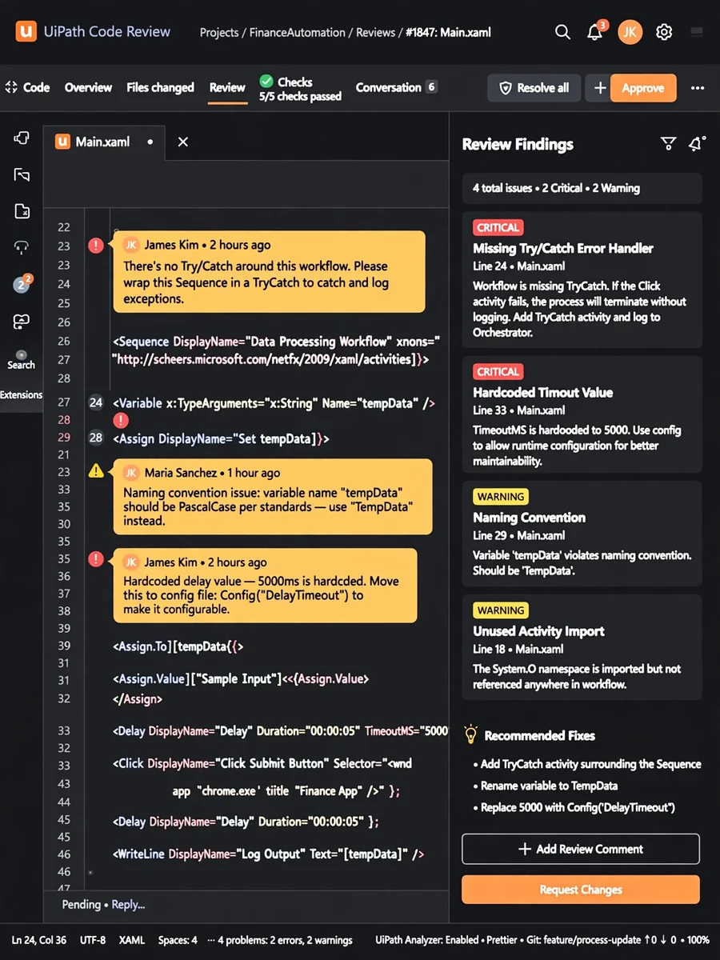Screen dimensions: 720x960
Task: Click the plus button beside Approve
Action: 599,88
